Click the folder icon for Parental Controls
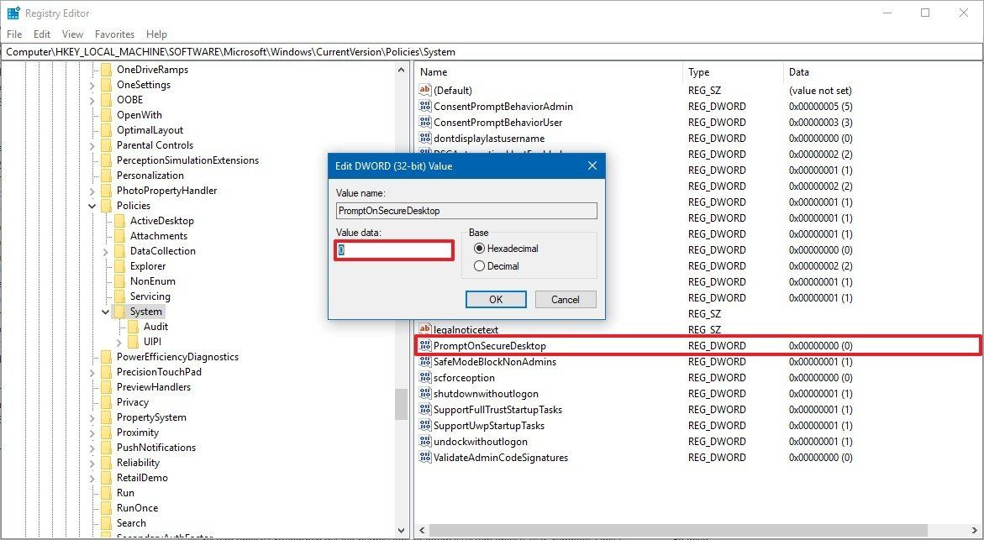984x540 pixels. coord(107,144)
